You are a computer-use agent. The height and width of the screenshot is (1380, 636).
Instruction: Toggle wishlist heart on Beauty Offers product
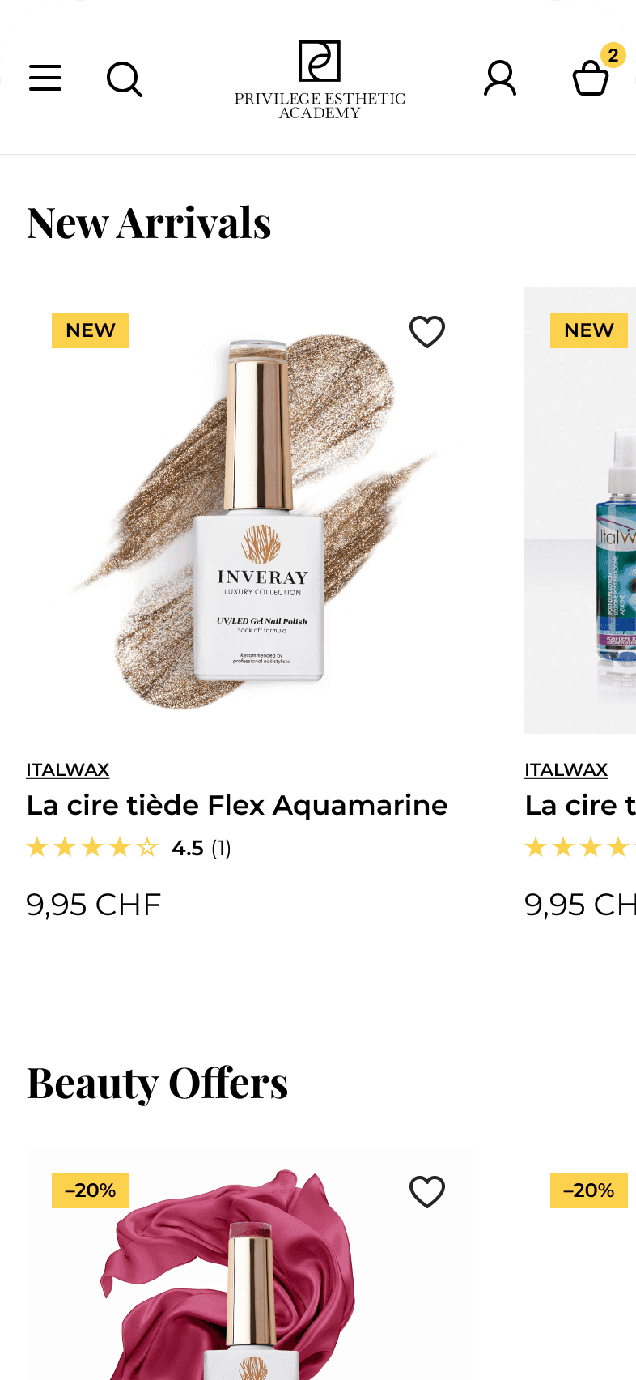[x=427, y=1191]
